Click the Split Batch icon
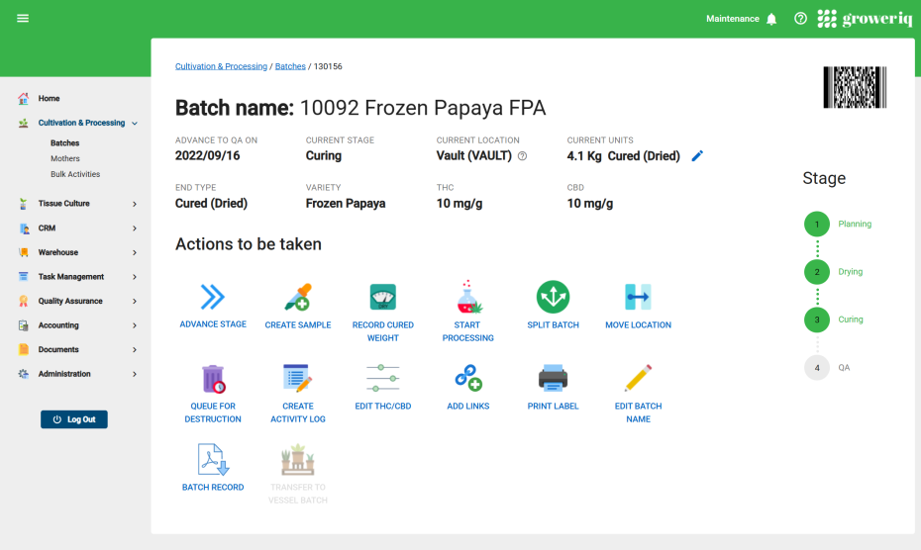921x550 pixels. pyautogui.click(x=553, y=297)
